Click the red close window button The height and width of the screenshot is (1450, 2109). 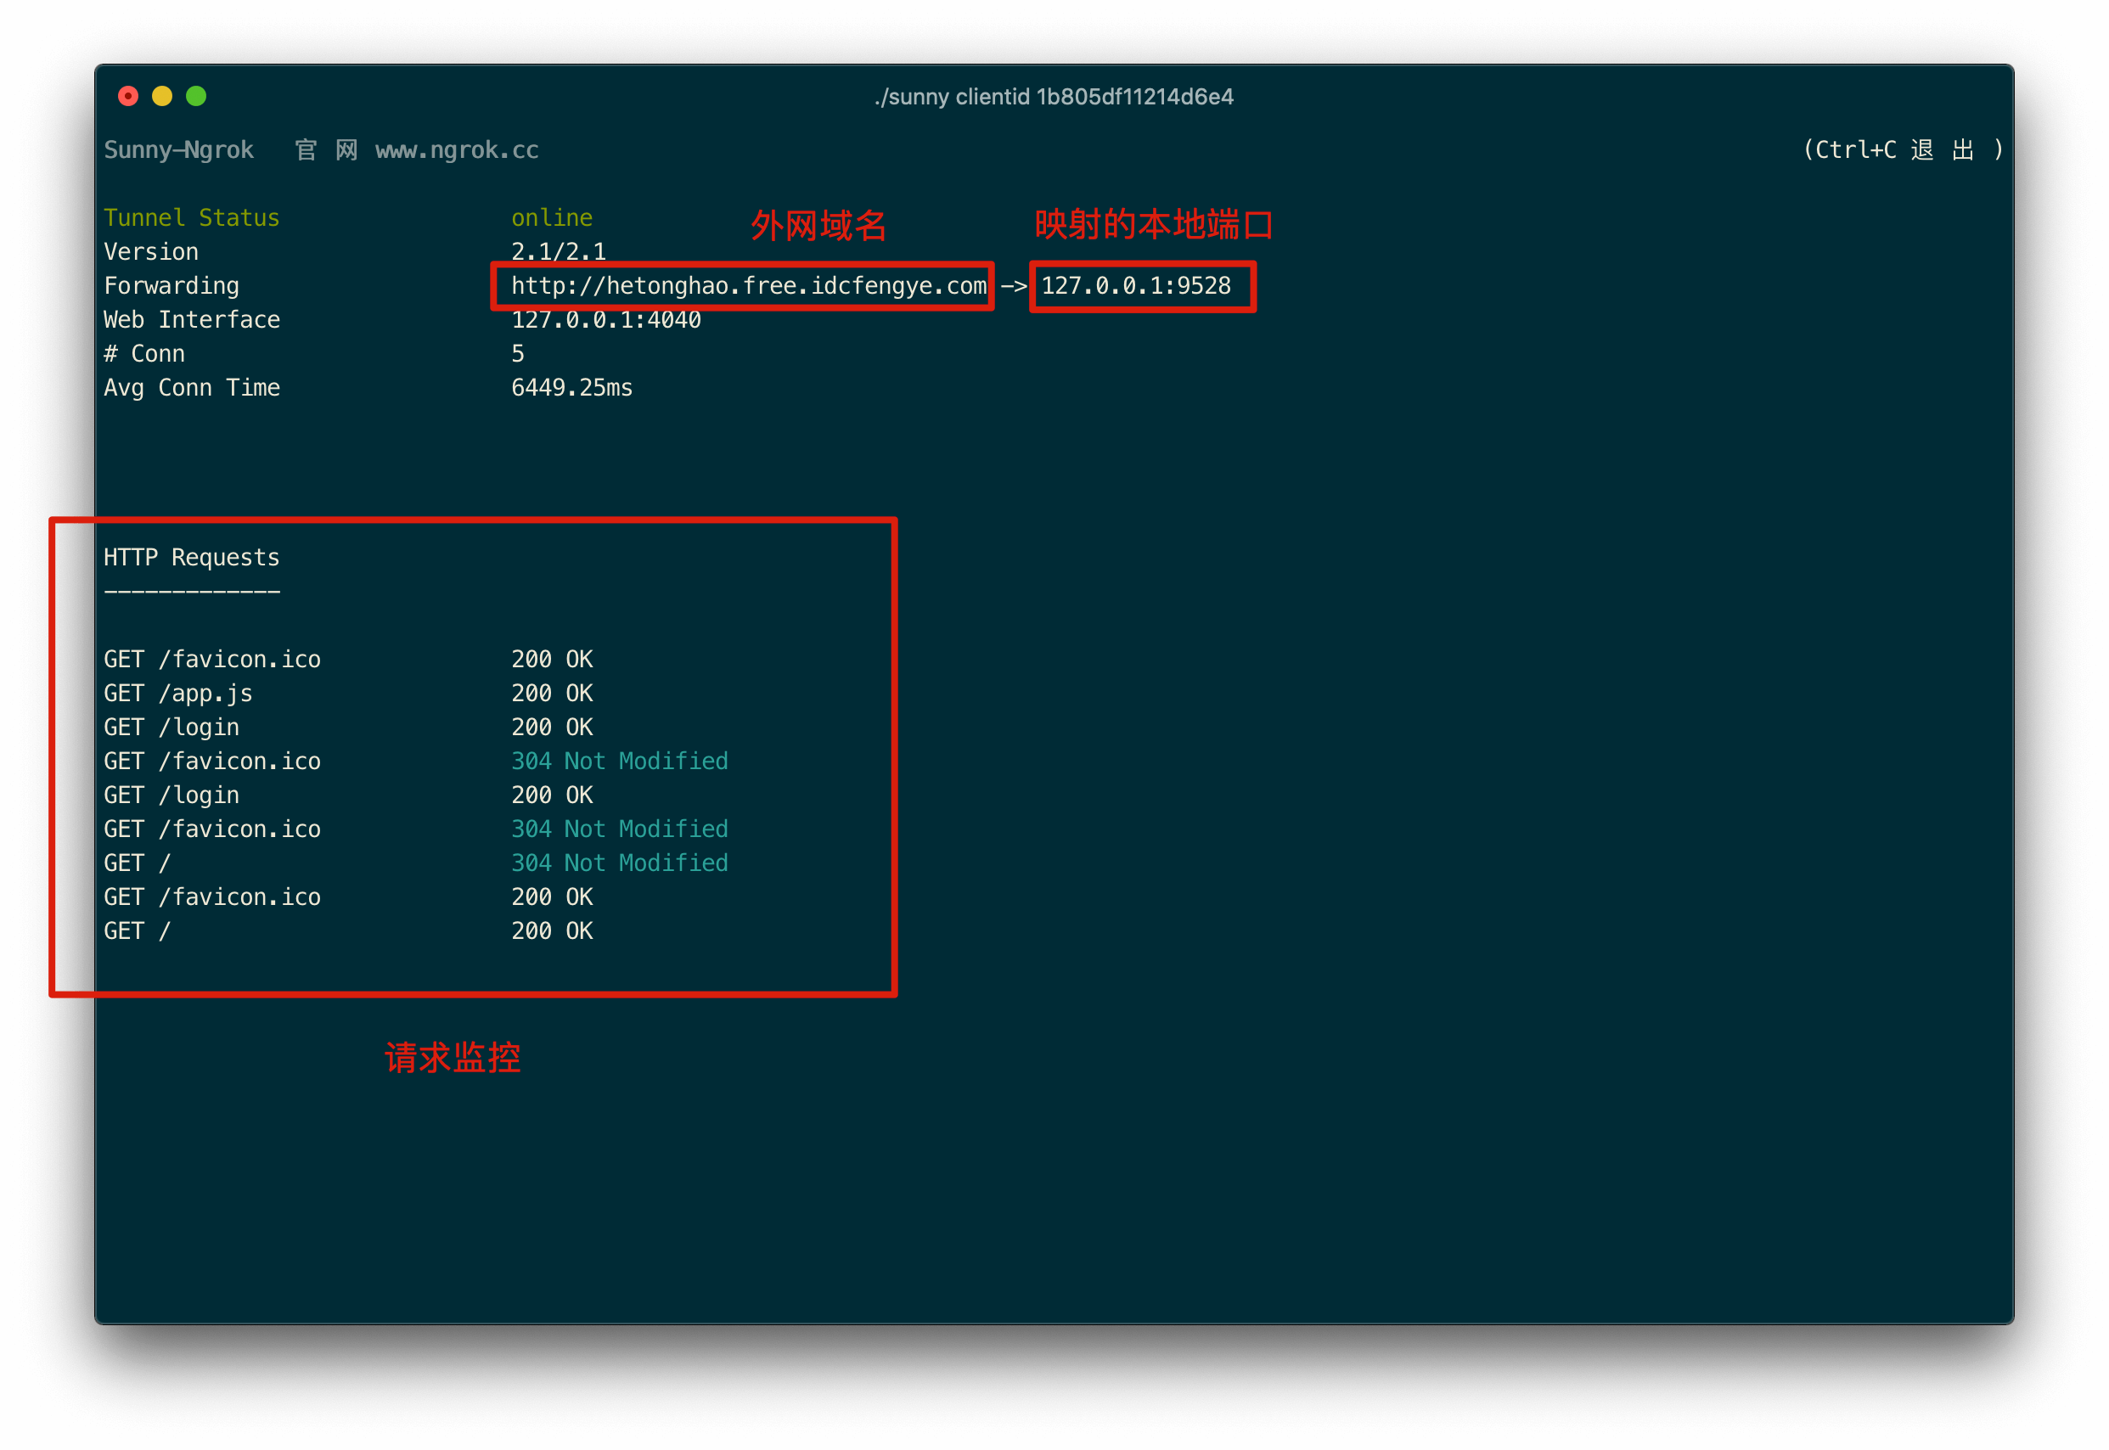(128, 96)
